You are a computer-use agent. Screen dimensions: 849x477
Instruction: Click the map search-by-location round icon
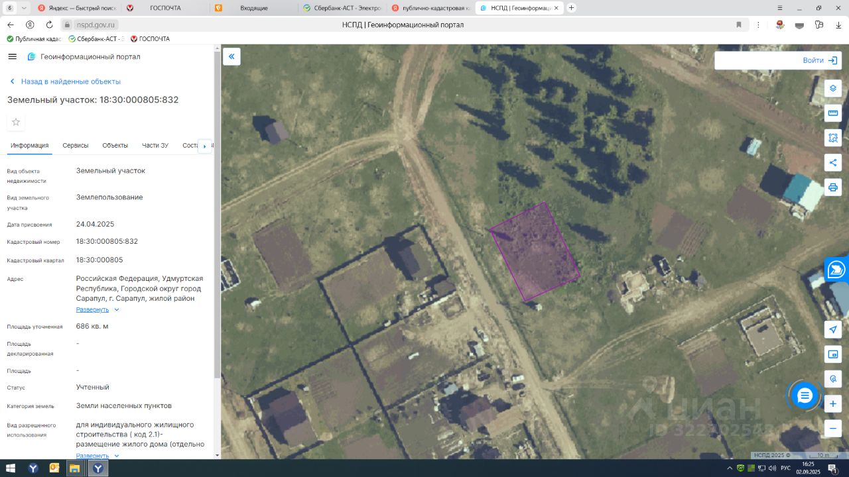pos(833,379)
